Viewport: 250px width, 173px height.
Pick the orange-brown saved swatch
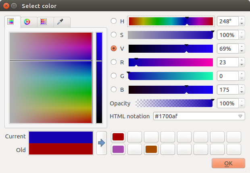(x=151, y=150)
